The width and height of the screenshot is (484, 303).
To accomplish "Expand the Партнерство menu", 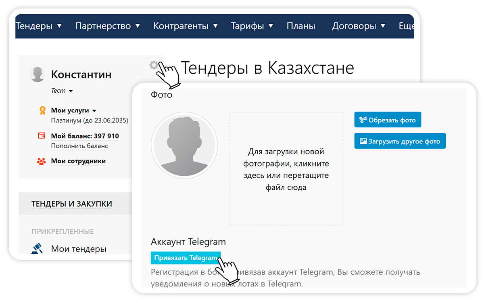I will tap(107, 26).
